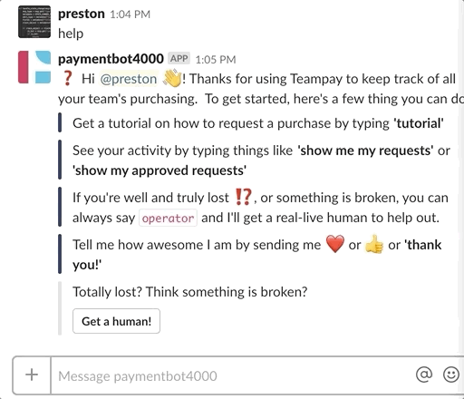The image size is (464, 399).
Task: Open the paymentbot4000 sender name
Action: pyautogui.click(x=111, y=59)
